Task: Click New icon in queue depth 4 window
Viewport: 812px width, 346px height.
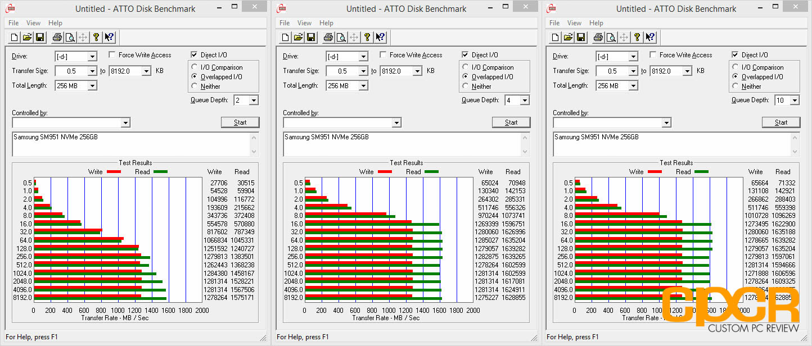Action: 286,38
